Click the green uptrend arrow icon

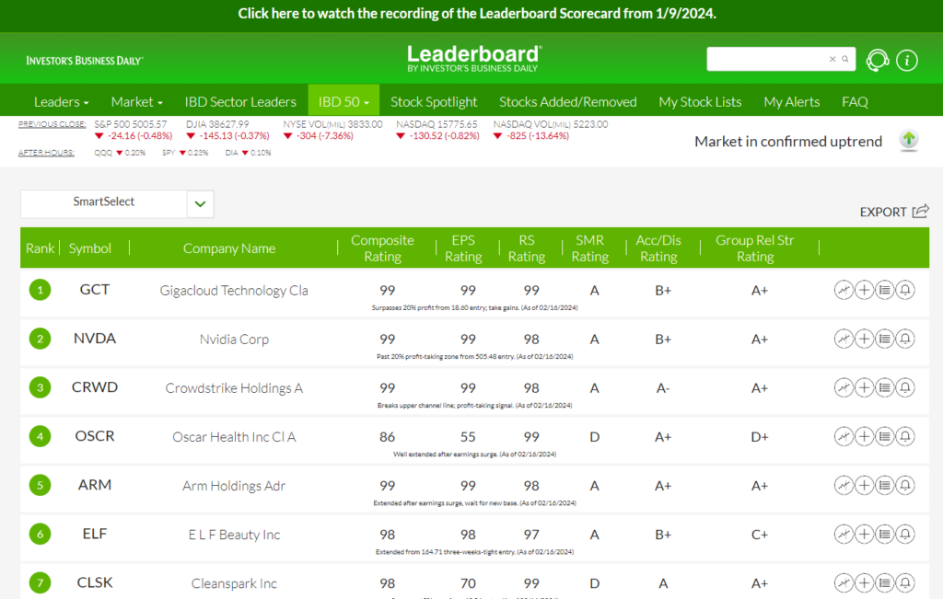(909, 141)
